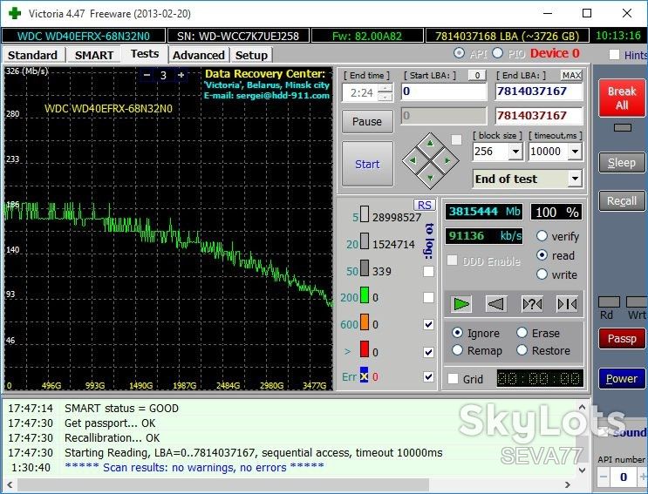Decrease the API number with minus
The height and width of the screenshot is (494, 648).
coord(603,477)
